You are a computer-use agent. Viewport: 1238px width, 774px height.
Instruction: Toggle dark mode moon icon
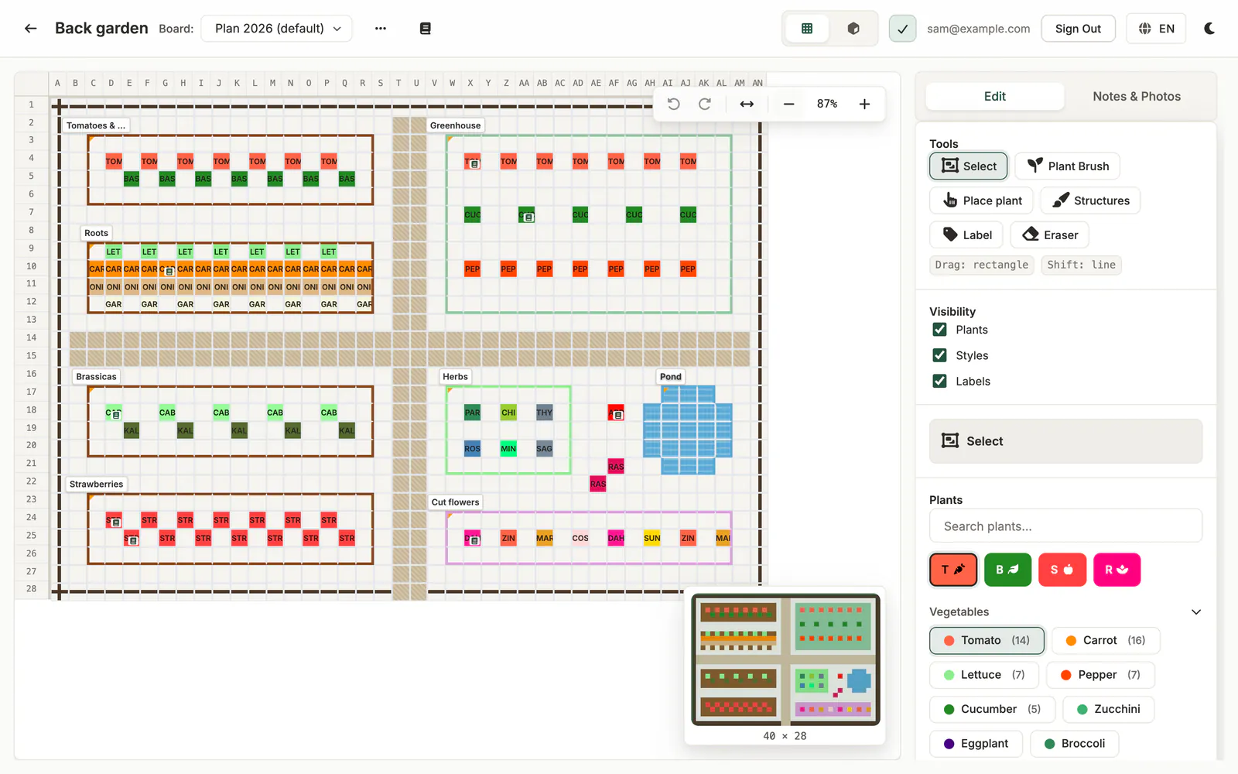pos(1209,29)
